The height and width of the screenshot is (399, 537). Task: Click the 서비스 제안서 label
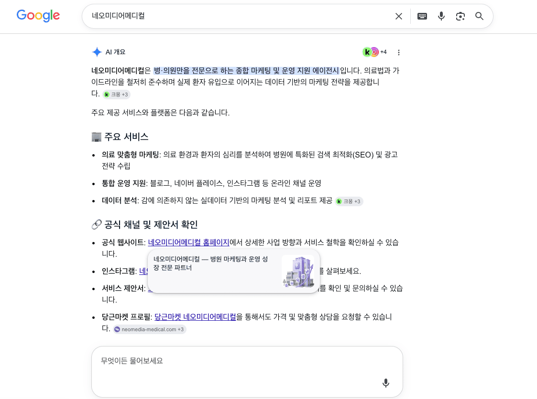[122, 288]
